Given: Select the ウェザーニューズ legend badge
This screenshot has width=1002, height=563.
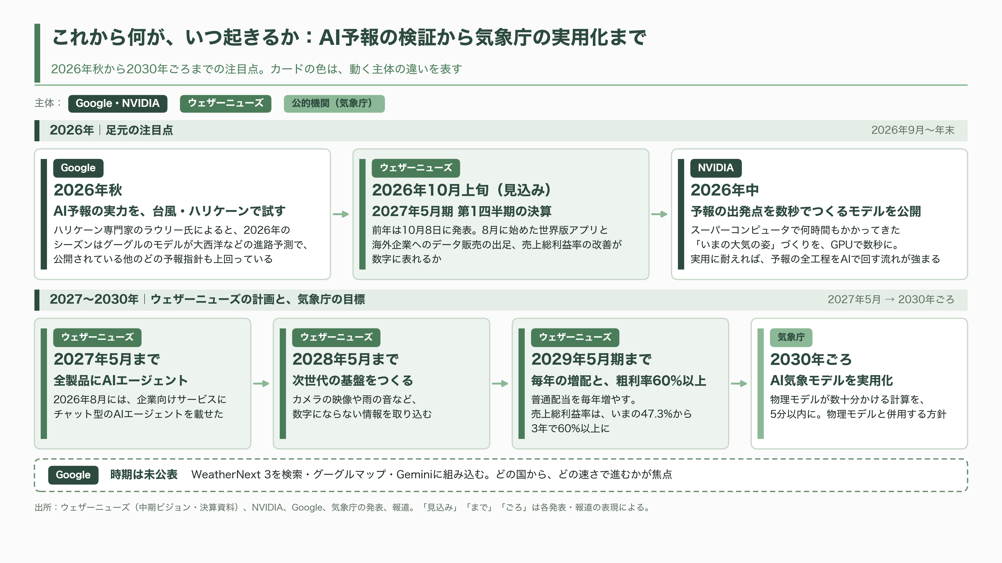Looking at the screenshot, I should 226,104.
